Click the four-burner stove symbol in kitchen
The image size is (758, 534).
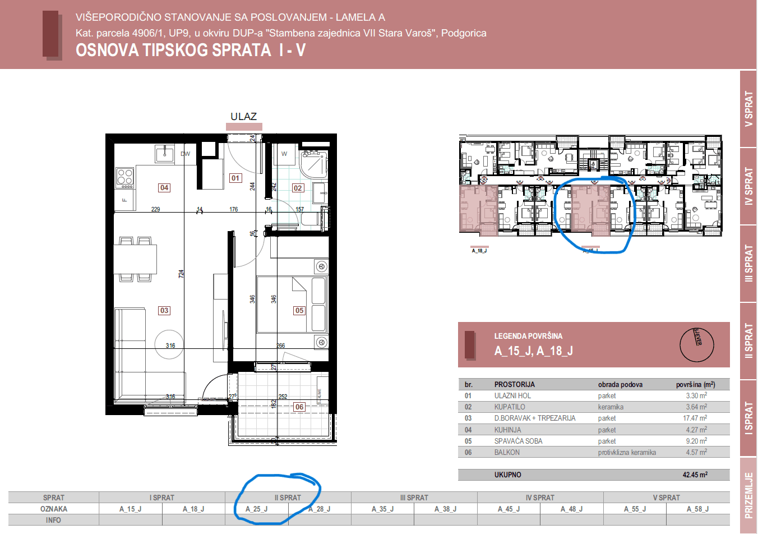[124, 178]
